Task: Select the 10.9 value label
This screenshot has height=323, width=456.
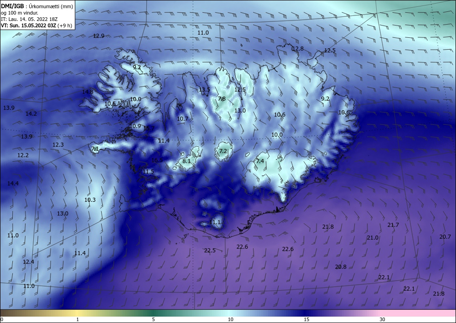Action: click(135, 126)
